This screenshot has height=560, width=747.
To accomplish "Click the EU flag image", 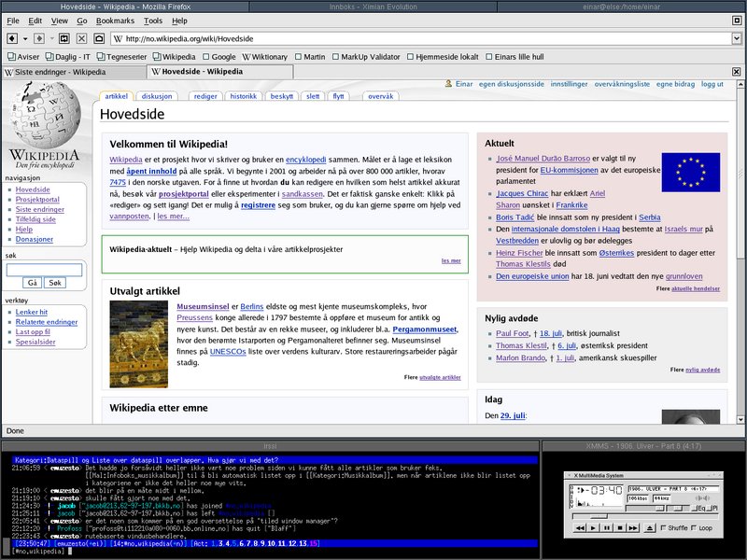I will click(x=691, y=173).
